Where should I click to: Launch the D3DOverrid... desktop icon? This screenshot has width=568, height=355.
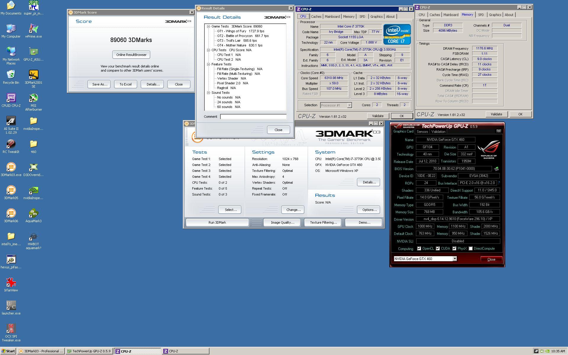(33, 169)
